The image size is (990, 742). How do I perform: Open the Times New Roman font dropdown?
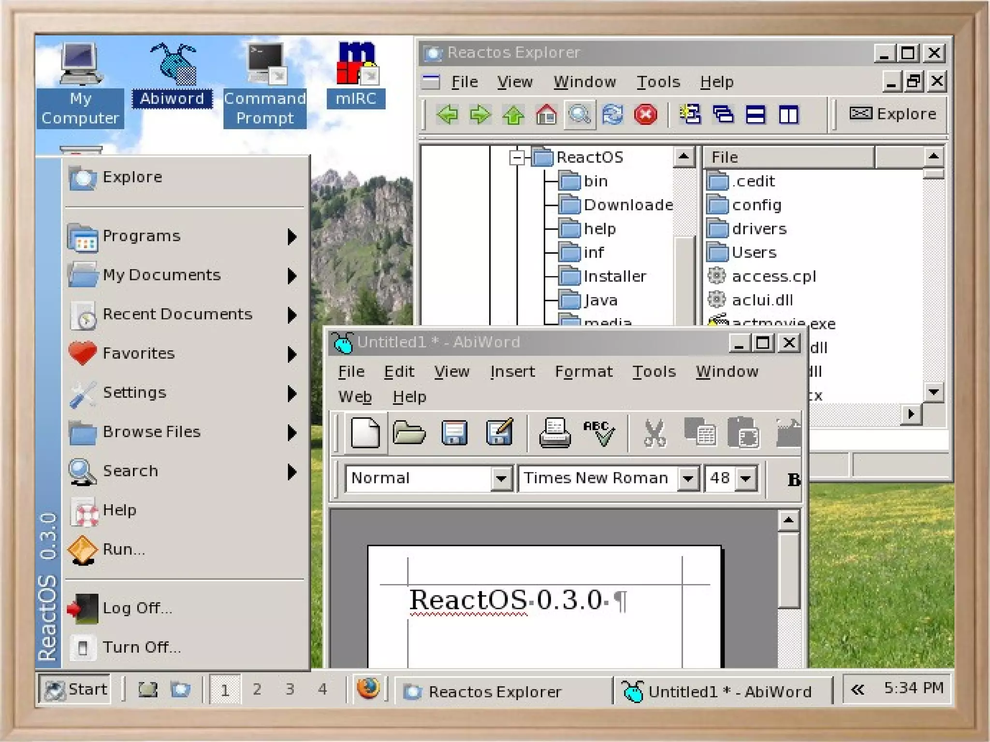687,479
